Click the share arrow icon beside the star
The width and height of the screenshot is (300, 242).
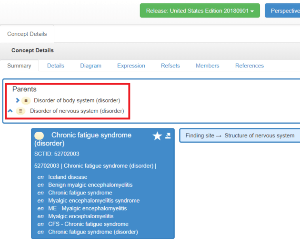(x=168, y=136)
